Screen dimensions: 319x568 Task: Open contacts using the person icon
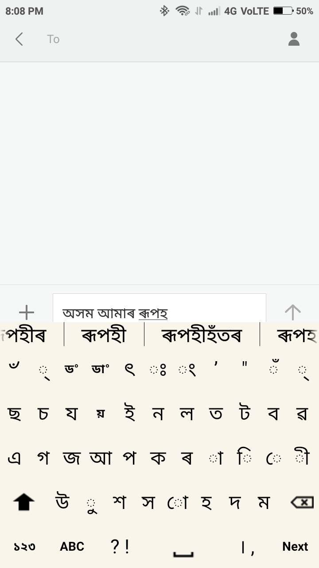294,39
